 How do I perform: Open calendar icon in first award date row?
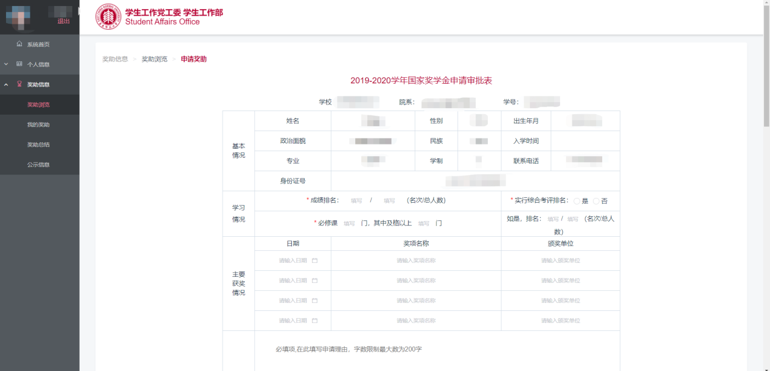coord(314,260)
